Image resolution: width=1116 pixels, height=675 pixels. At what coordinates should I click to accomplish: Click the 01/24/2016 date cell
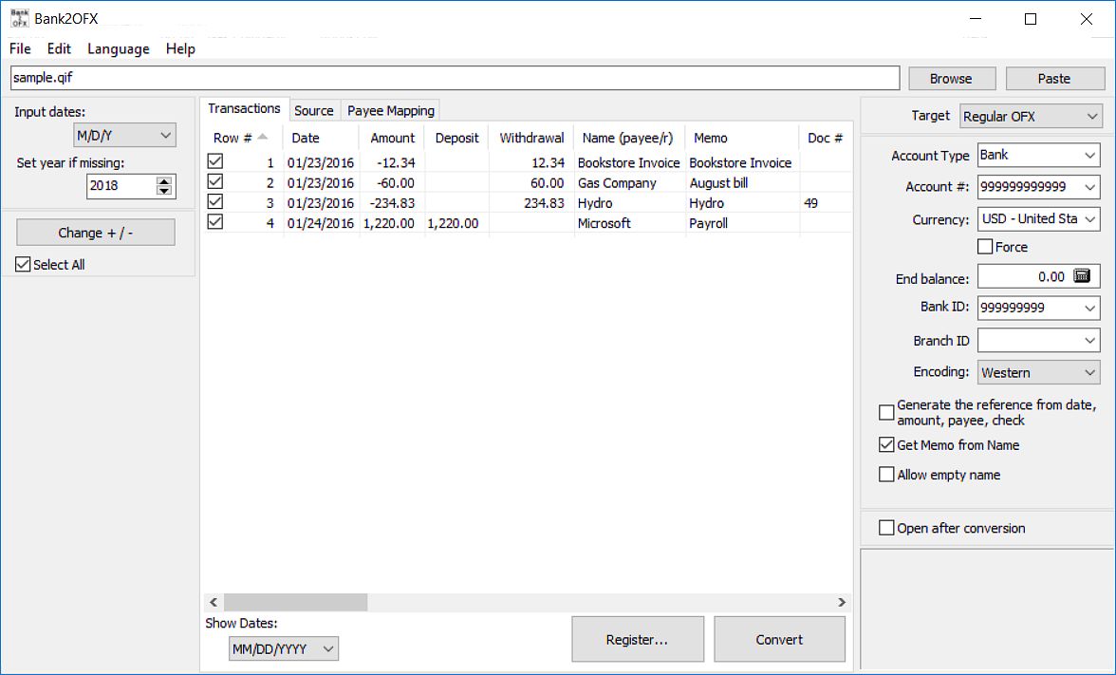[x=321, y=223]
